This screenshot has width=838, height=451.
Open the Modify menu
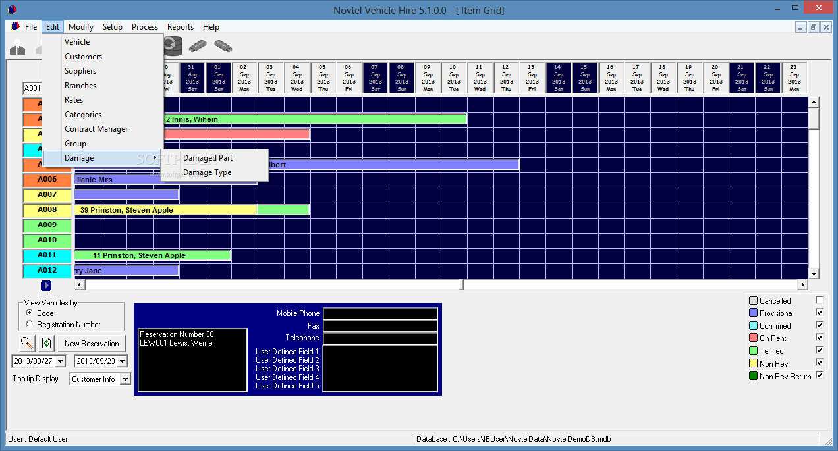click(x=81, y=27)
